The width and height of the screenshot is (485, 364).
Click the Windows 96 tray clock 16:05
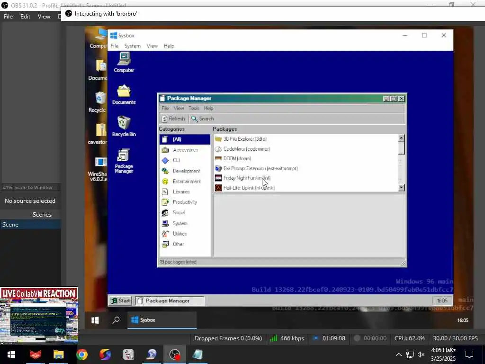point(442,301)
